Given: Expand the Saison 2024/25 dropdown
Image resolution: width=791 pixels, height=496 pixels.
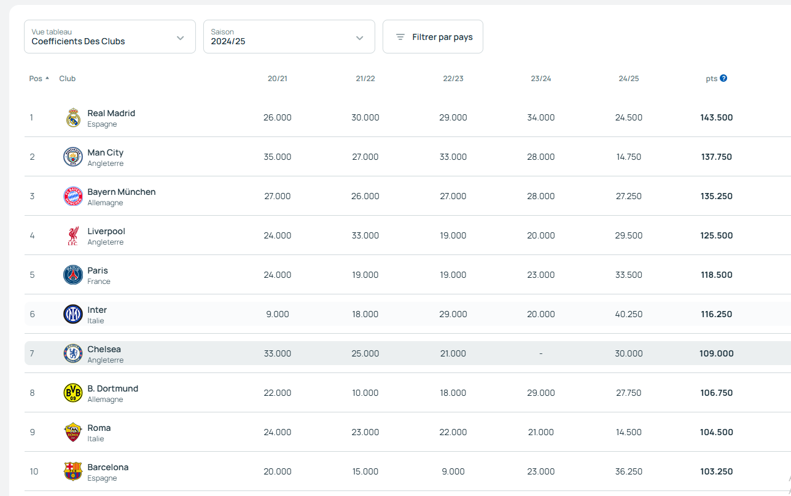Looking at the screenshot, I should click(289, 37).
